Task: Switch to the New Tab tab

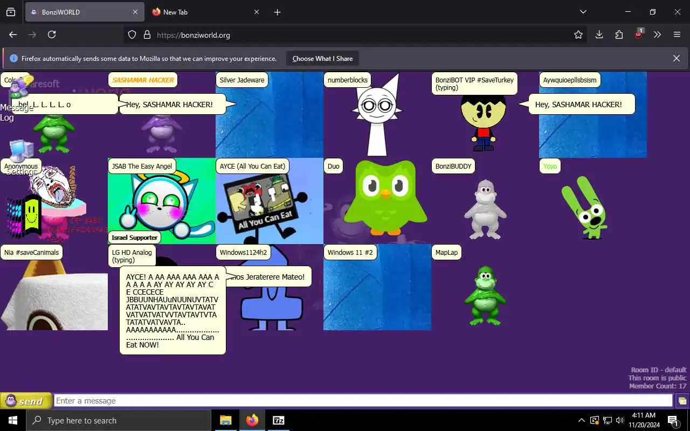Action: [x=205, y=12]
